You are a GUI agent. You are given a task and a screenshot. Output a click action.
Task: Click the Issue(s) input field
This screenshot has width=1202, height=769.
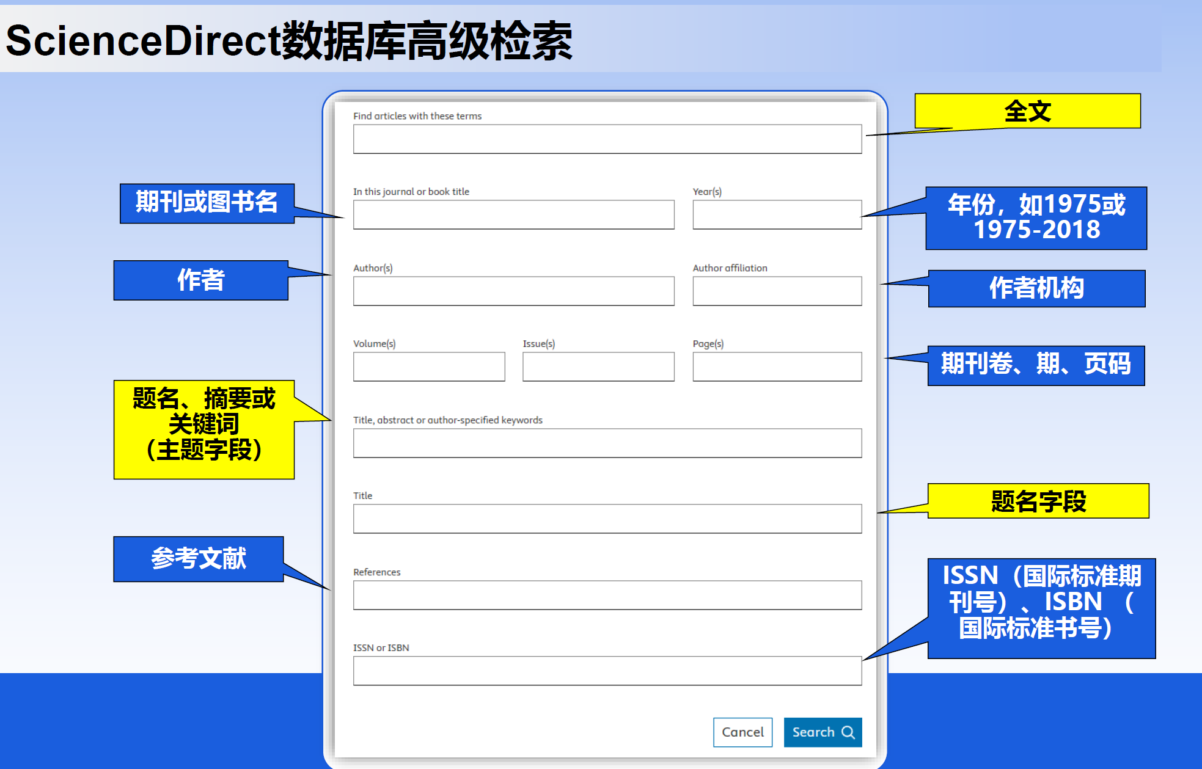(x=598, y=366)
